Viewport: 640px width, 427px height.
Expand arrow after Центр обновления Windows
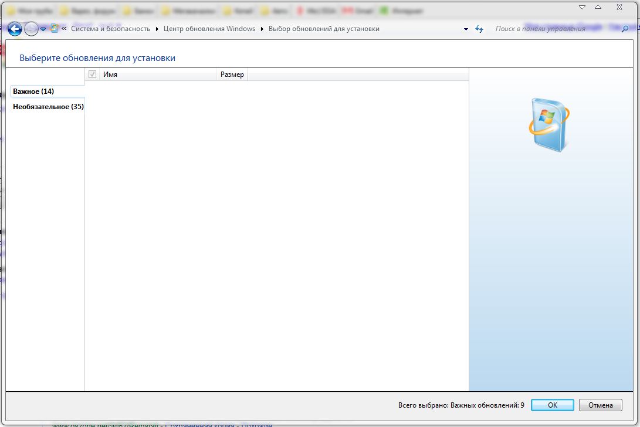click(x=262, y=29)
